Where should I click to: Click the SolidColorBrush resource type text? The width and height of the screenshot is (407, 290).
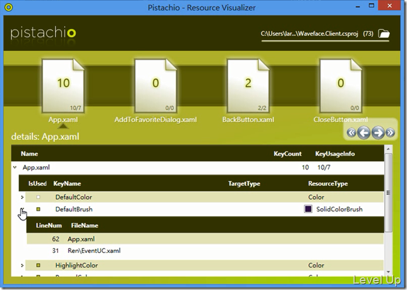[339, 209]
